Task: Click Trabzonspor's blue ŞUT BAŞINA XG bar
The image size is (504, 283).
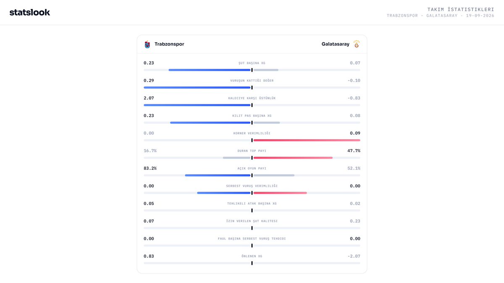Action: 210,70
